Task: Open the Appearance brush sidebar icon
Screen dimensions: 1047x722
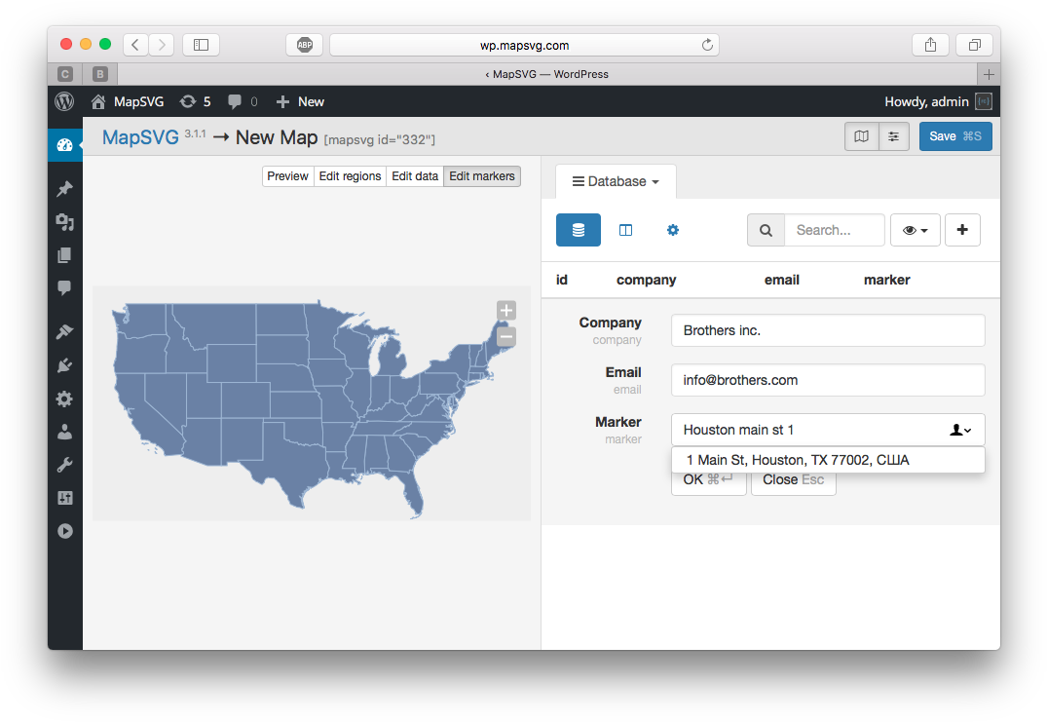Action: pos(65,331)
